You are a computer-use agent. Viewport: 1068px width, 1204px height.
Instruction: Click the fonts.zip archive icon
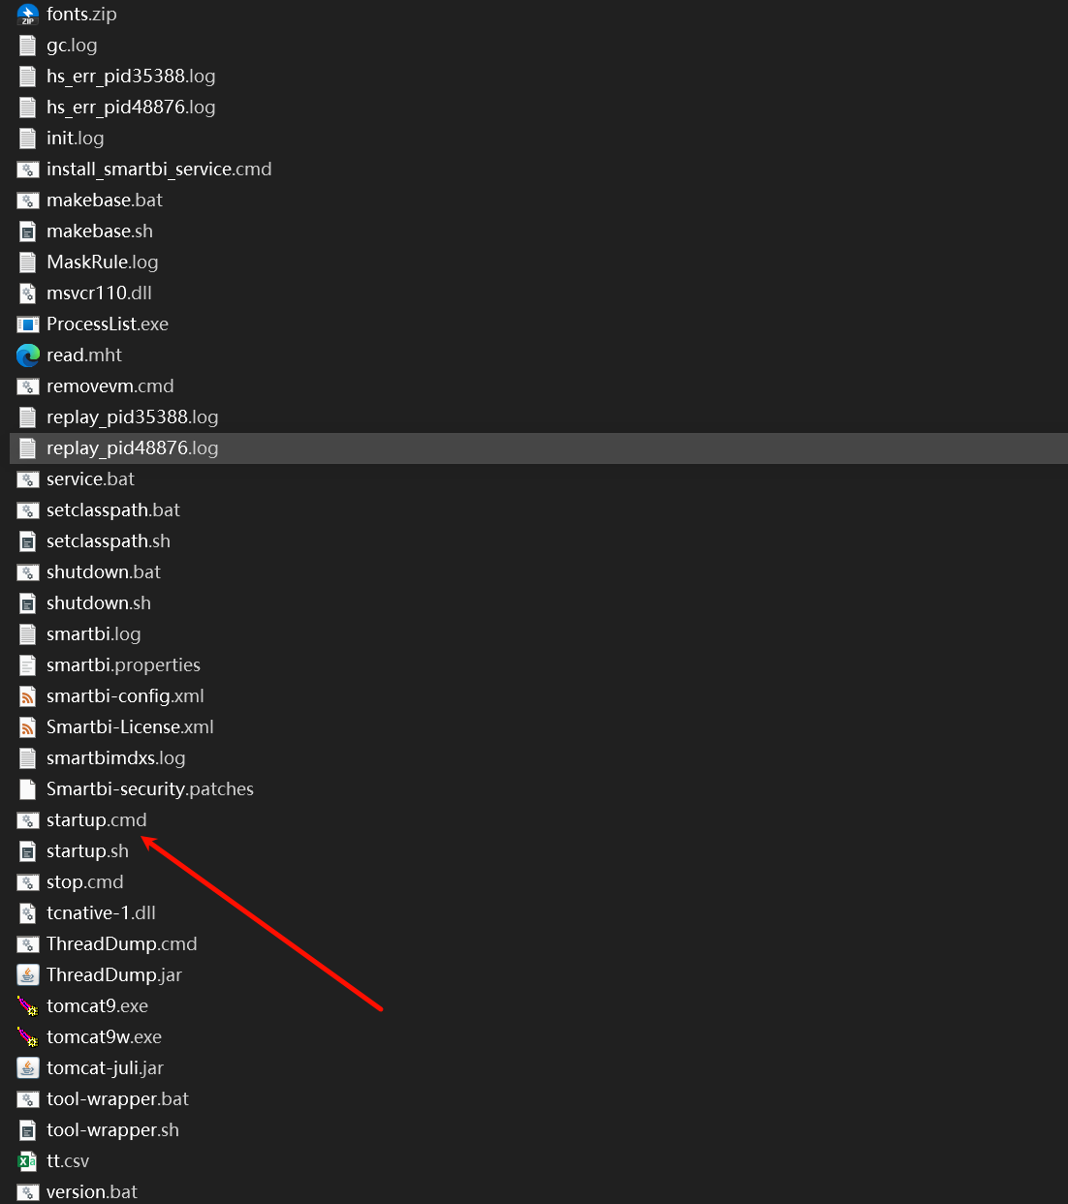28,15
